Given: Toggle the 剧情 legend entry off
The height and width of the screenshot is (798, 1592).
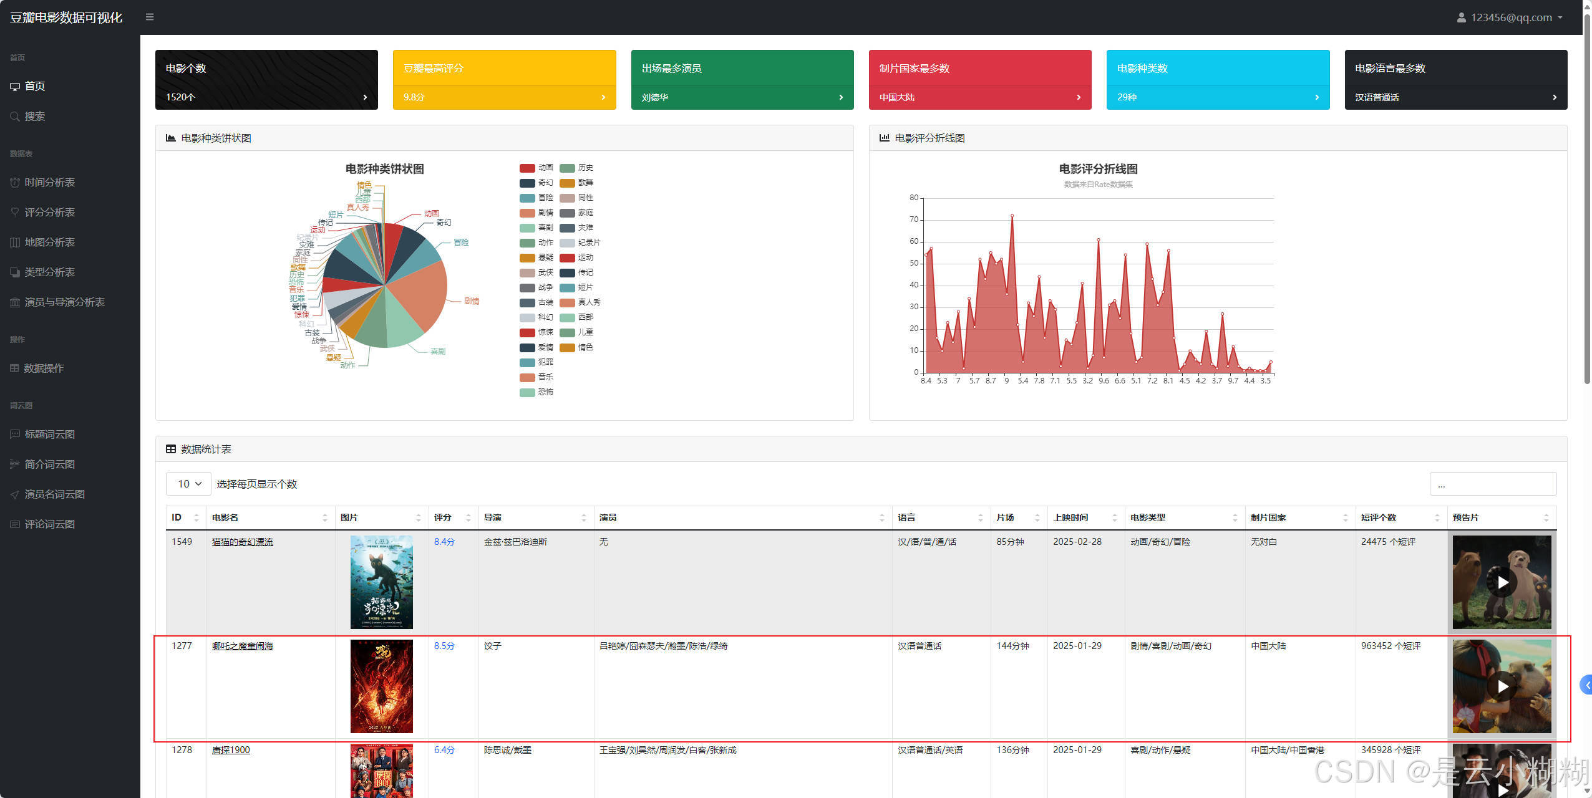Looking at the screenshot, I should (x=536, y=213).
